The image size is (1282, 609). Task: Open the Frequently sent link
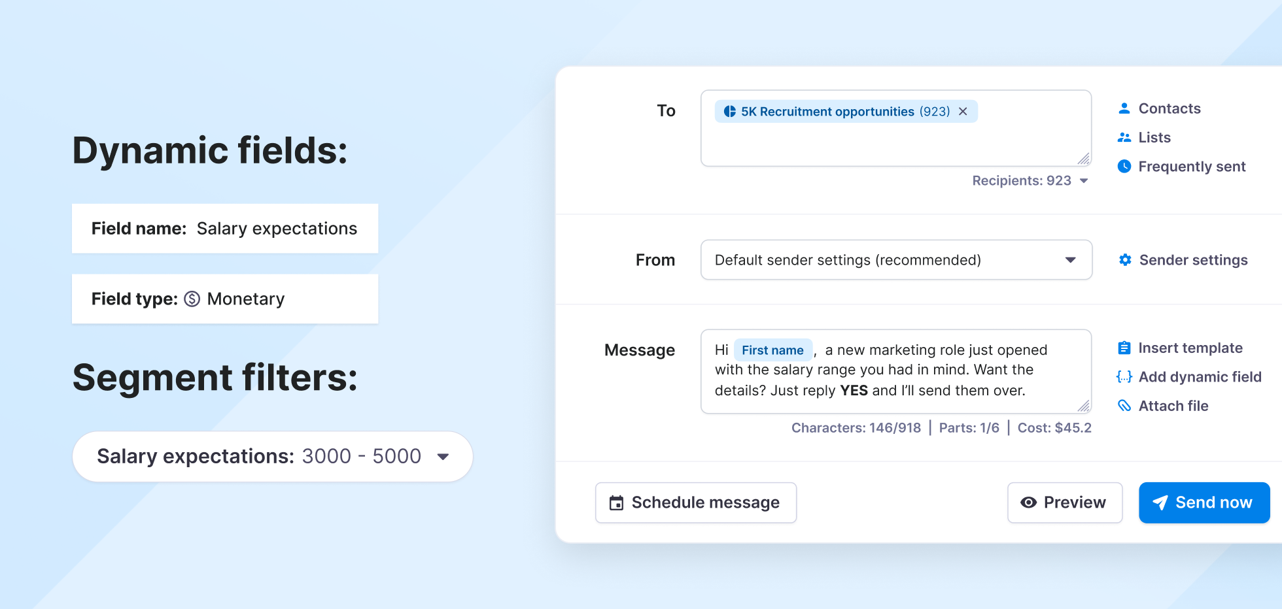[1192, 167]
